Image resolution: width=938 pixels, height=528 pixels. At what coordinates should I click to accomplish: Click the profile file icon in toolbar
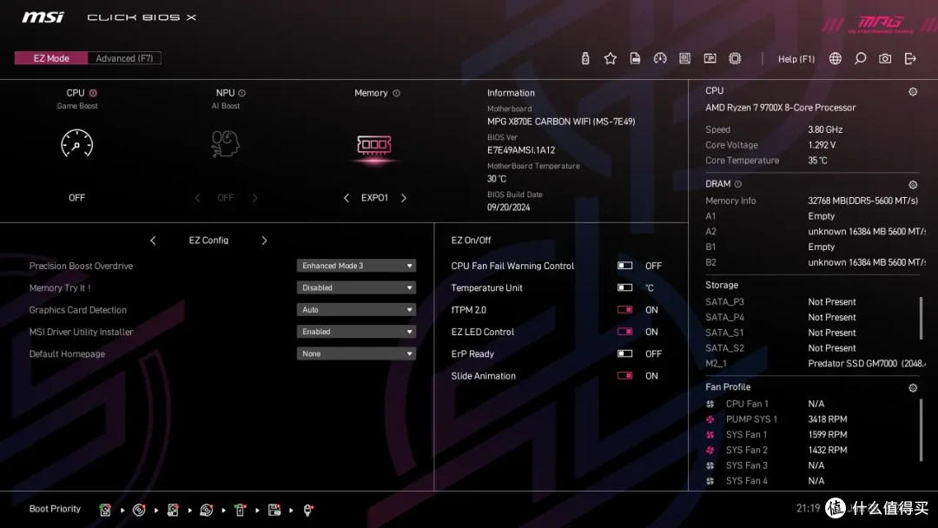coord(635,58)
